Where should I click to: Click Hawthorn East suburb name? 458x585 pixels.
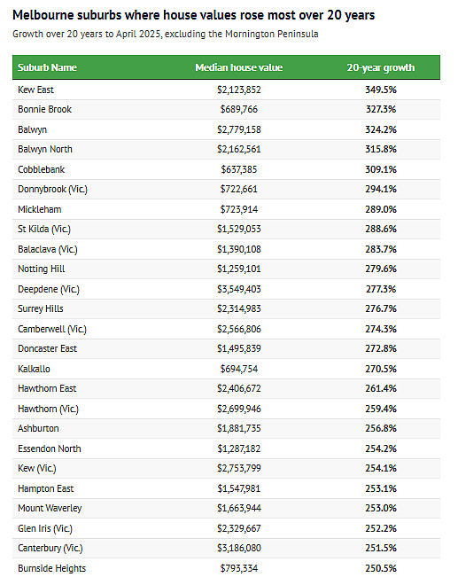(47, 389)
